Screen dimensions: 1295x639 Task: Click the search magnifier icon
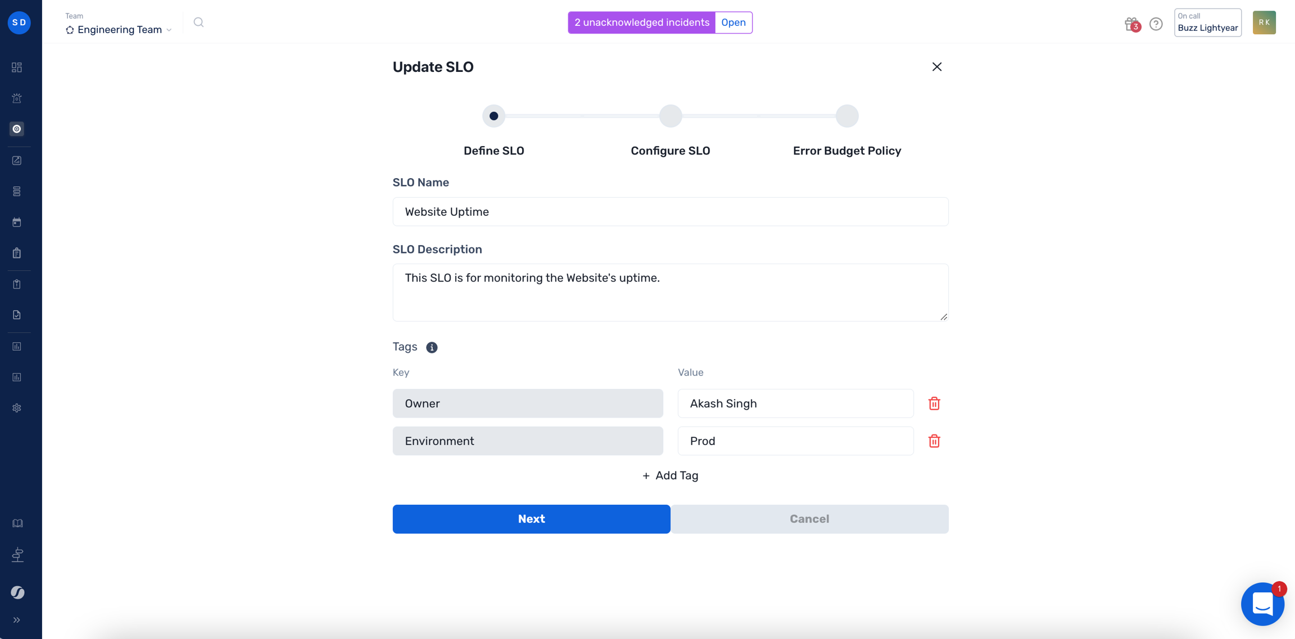pyautogui.click(x=198, y=22)
